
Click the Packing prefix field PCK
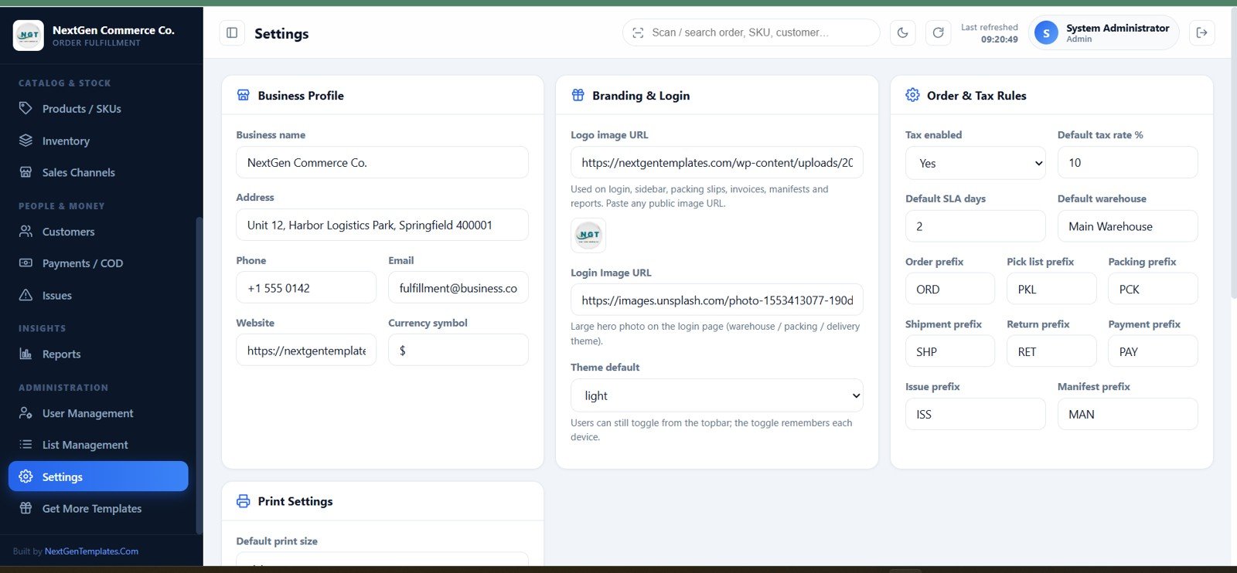(x=1153, y=289)
